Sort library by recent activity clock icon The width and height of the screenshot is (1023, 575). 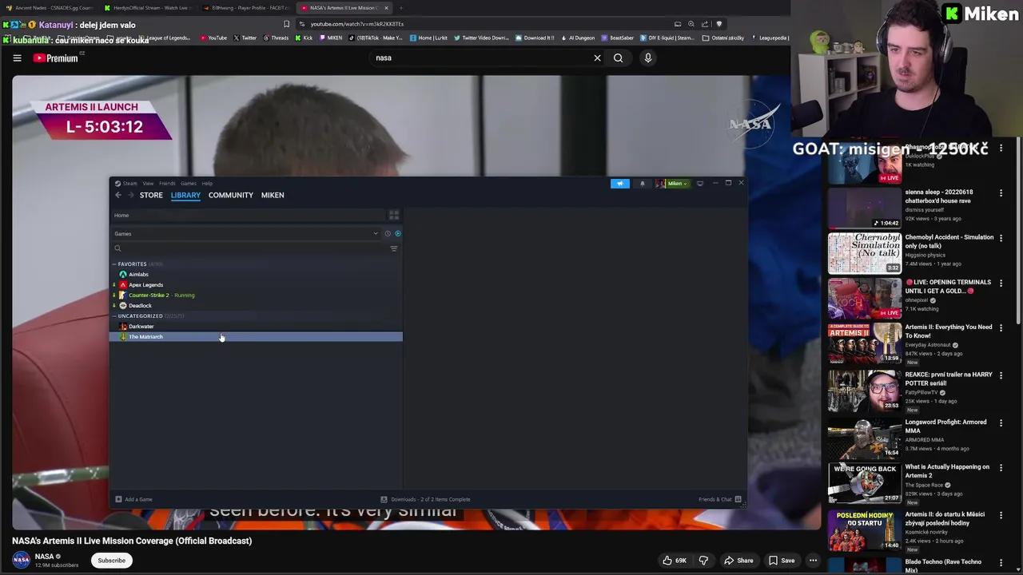[388, 234]
